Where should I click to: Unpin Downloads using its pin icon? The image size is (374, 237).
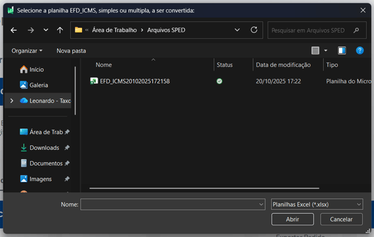(x=67, y=148)
